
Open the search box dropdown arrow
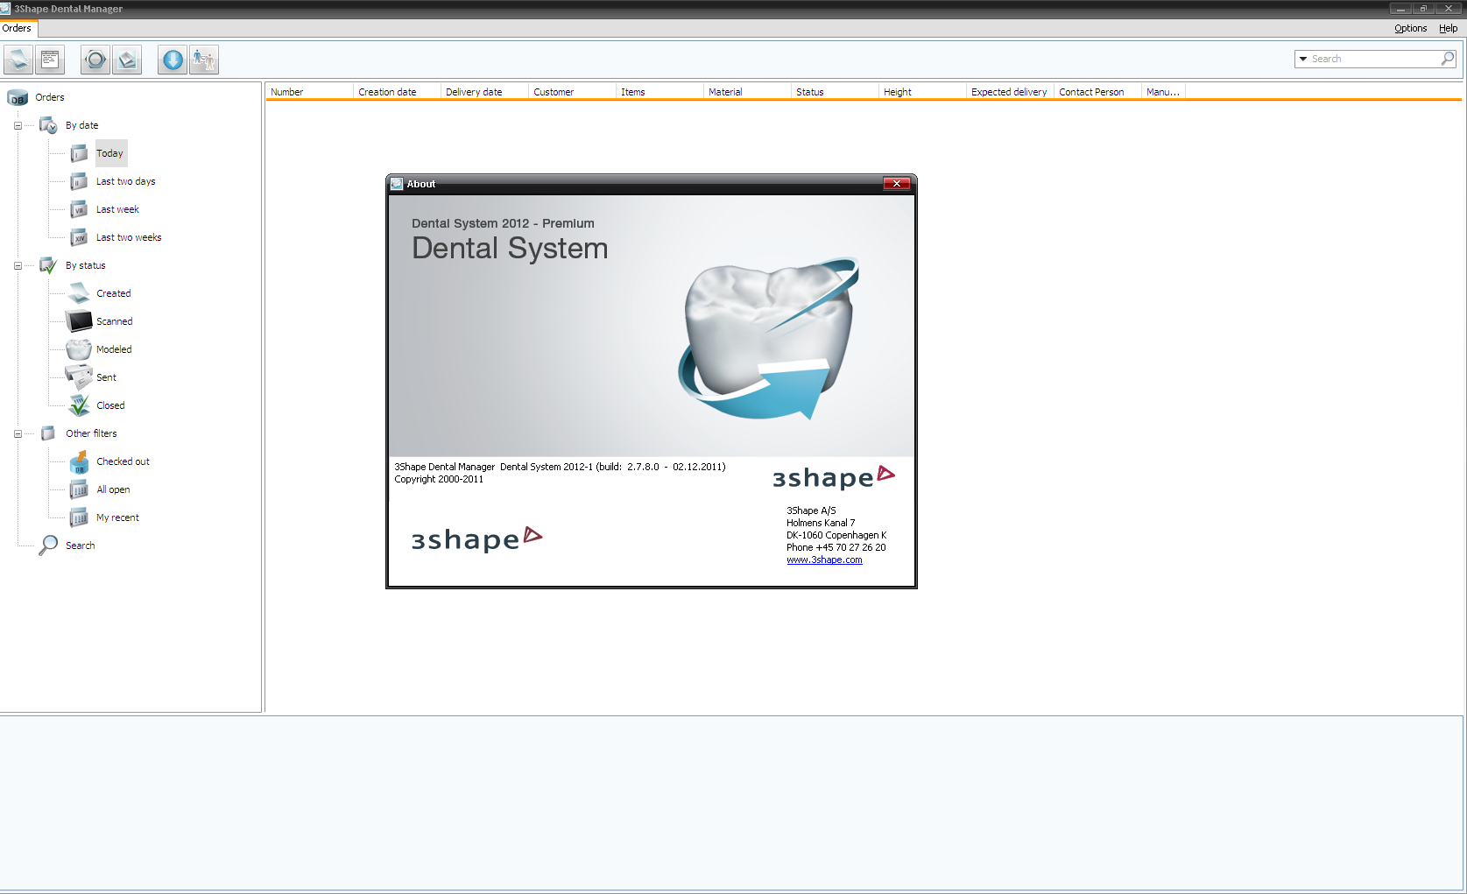[1303, 59]
